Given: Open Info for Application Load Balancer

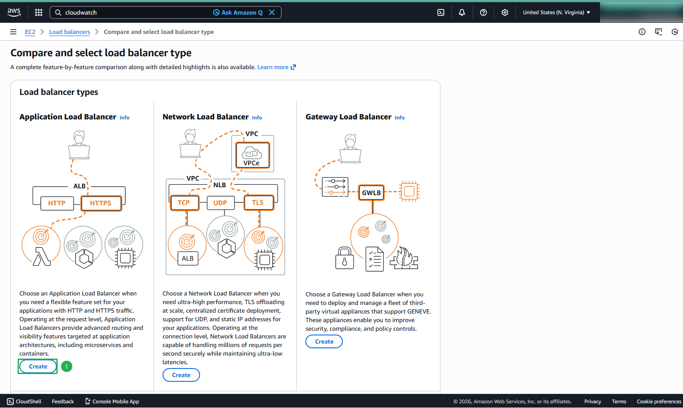Looking at the screenshot, I should pyautogui.click(x=124, y=118).
